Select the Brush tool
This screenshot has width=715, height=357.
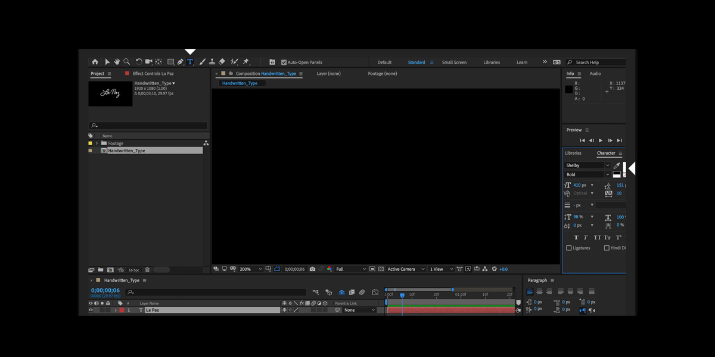tap(202, 62)
